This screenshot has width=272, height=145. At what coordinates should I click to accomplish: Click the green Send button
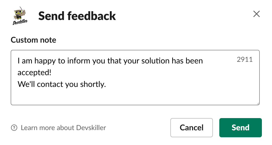pyautogui.click(x=240, y=128)
